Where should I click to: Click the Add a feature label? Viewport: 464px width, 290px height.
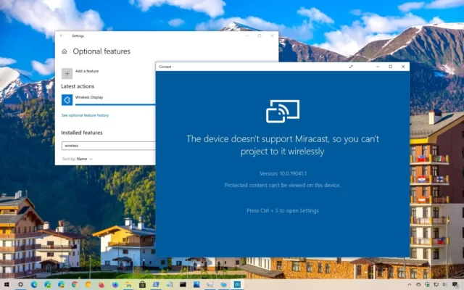tap(87, 71)
